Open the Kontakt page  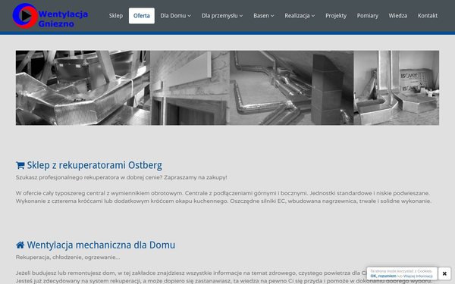(x=428, y=16)
